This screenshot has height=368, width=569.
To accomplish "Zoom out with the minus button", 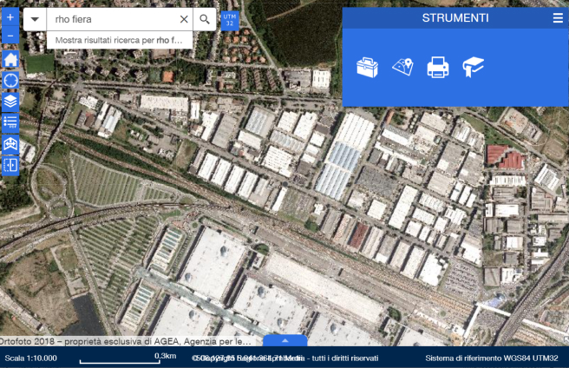I will [10, 36].
